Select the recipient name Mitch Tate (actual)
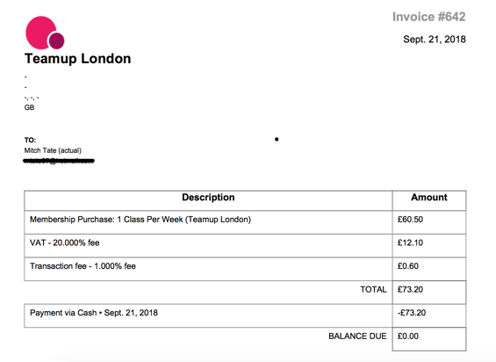 click(53, 150)
